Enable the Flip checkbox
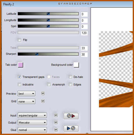The width and height of the screenshot is (134, 135). pyautogui.click(x=19, y=40)
